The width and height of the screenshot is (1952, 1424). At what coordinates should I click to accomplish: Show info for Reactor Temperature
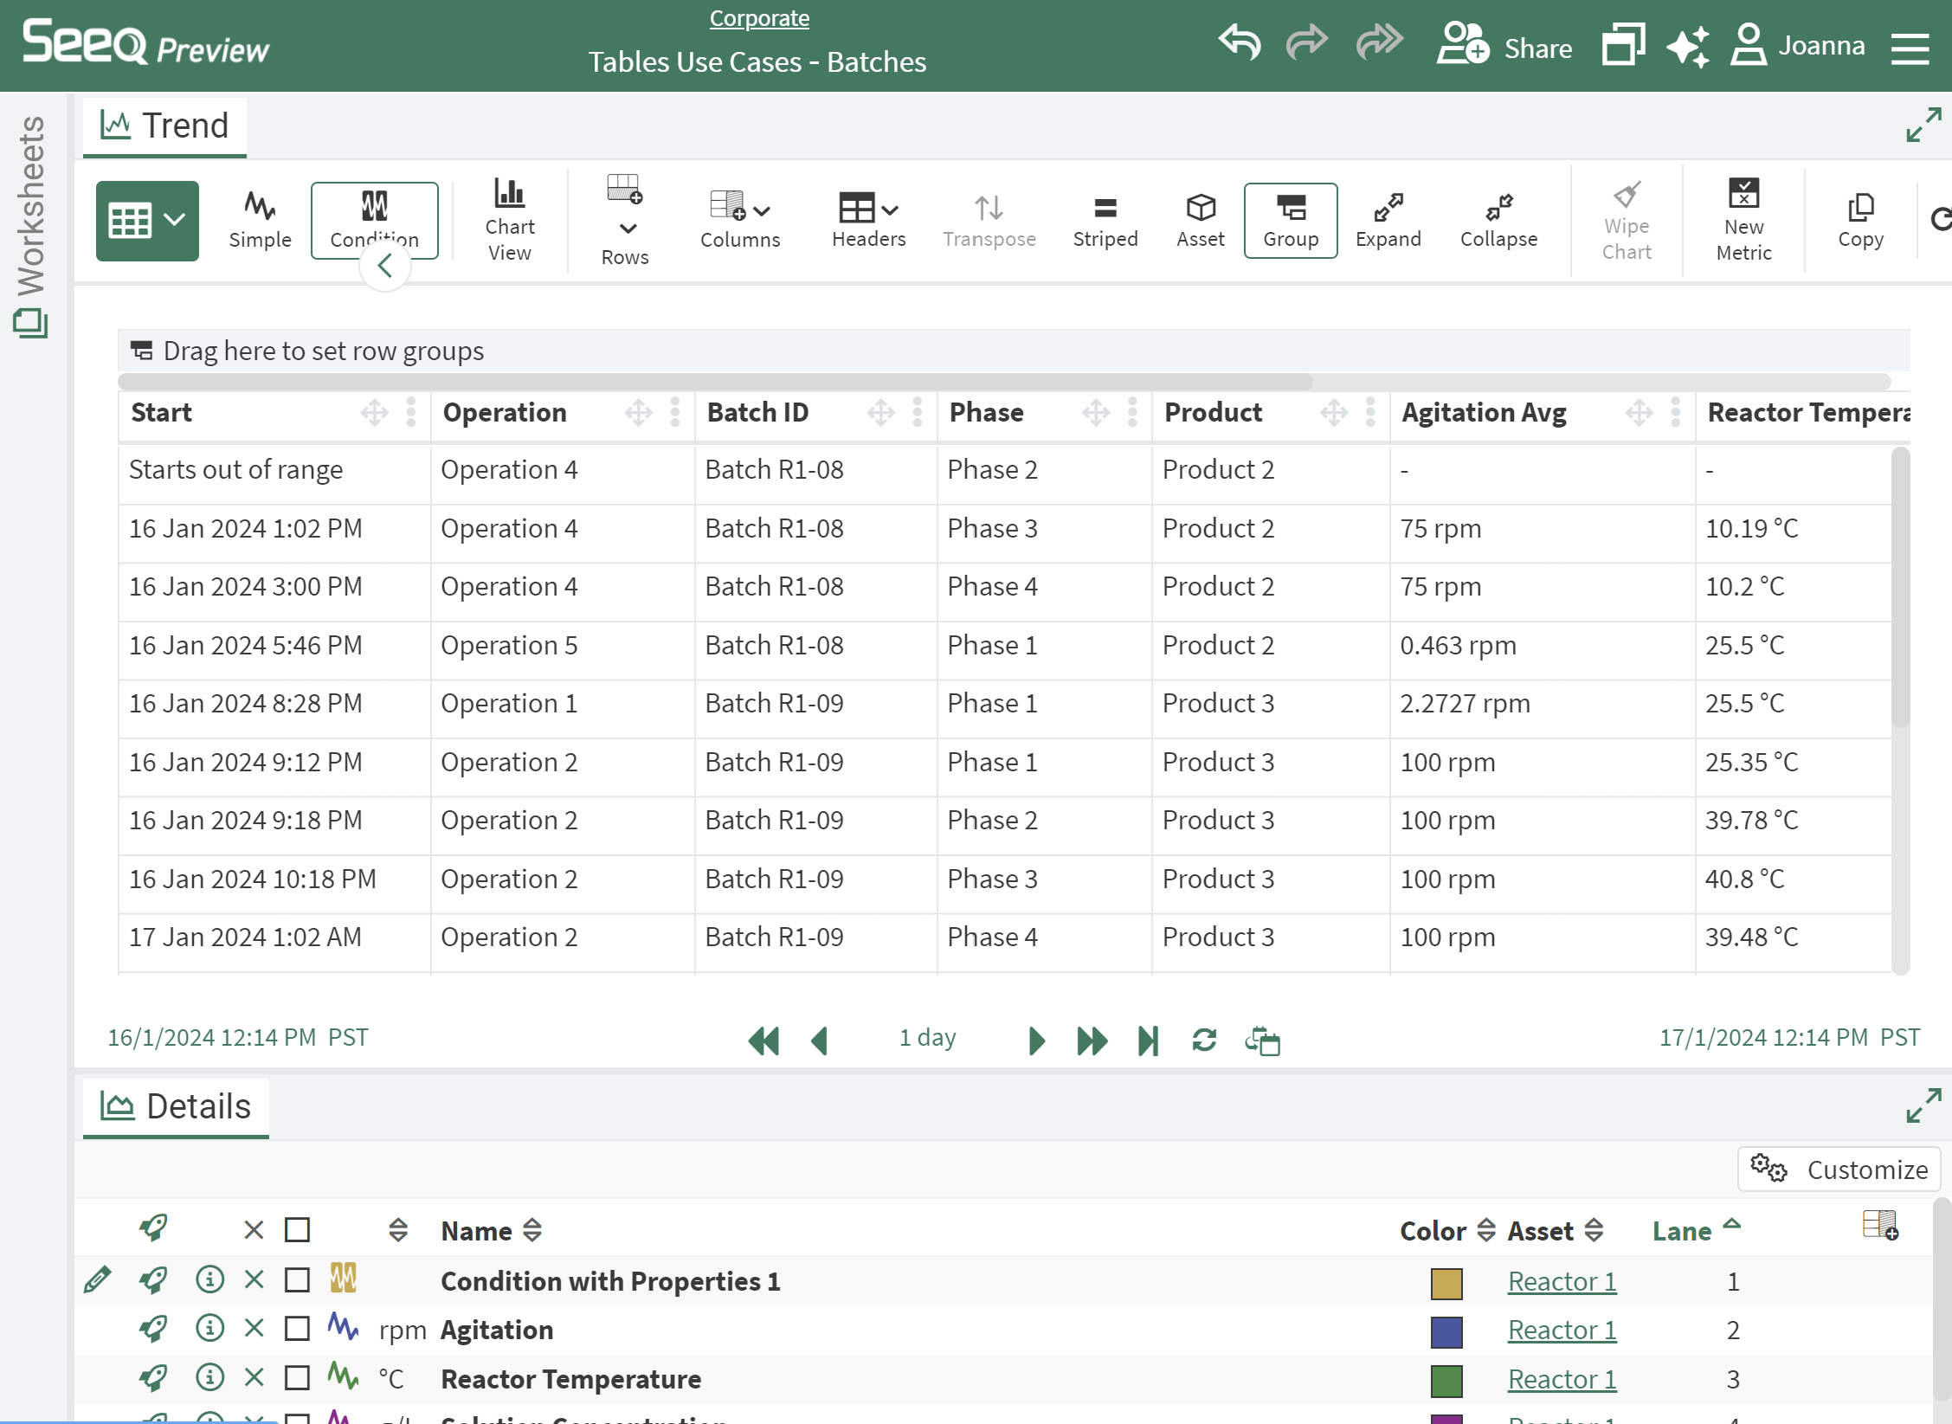[x=209, y=1377]
